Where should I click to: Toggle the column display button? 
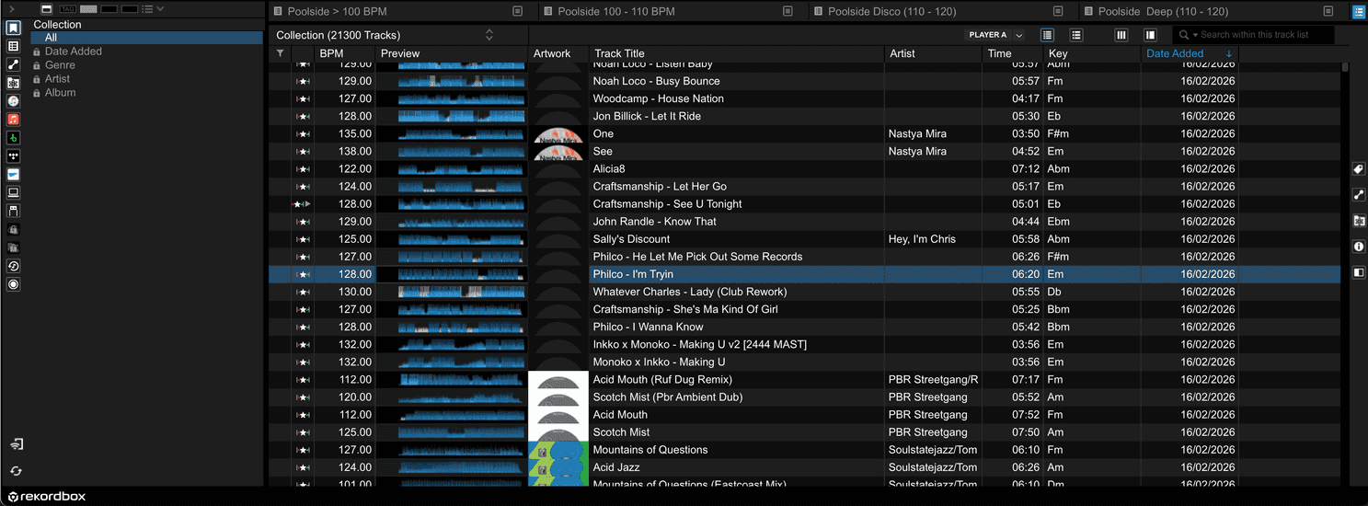point(1121,35)
